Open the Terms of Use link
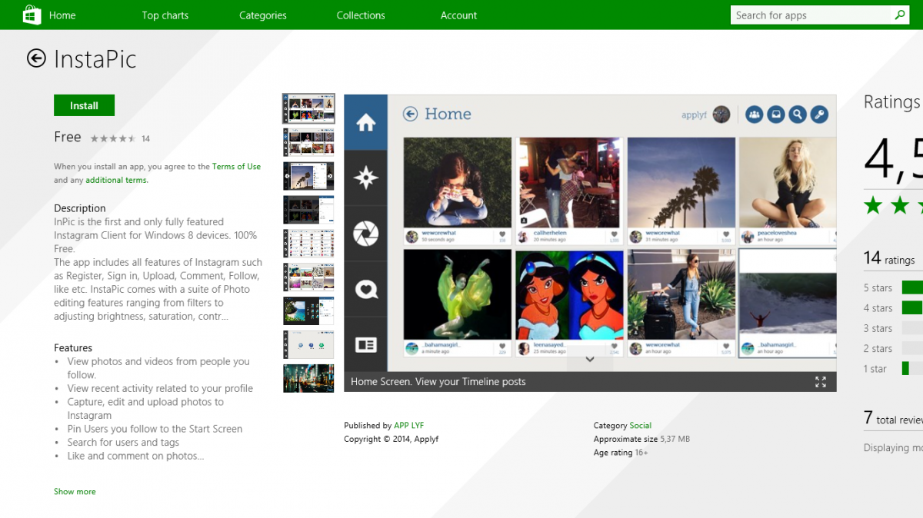 [x=236, y=166]
